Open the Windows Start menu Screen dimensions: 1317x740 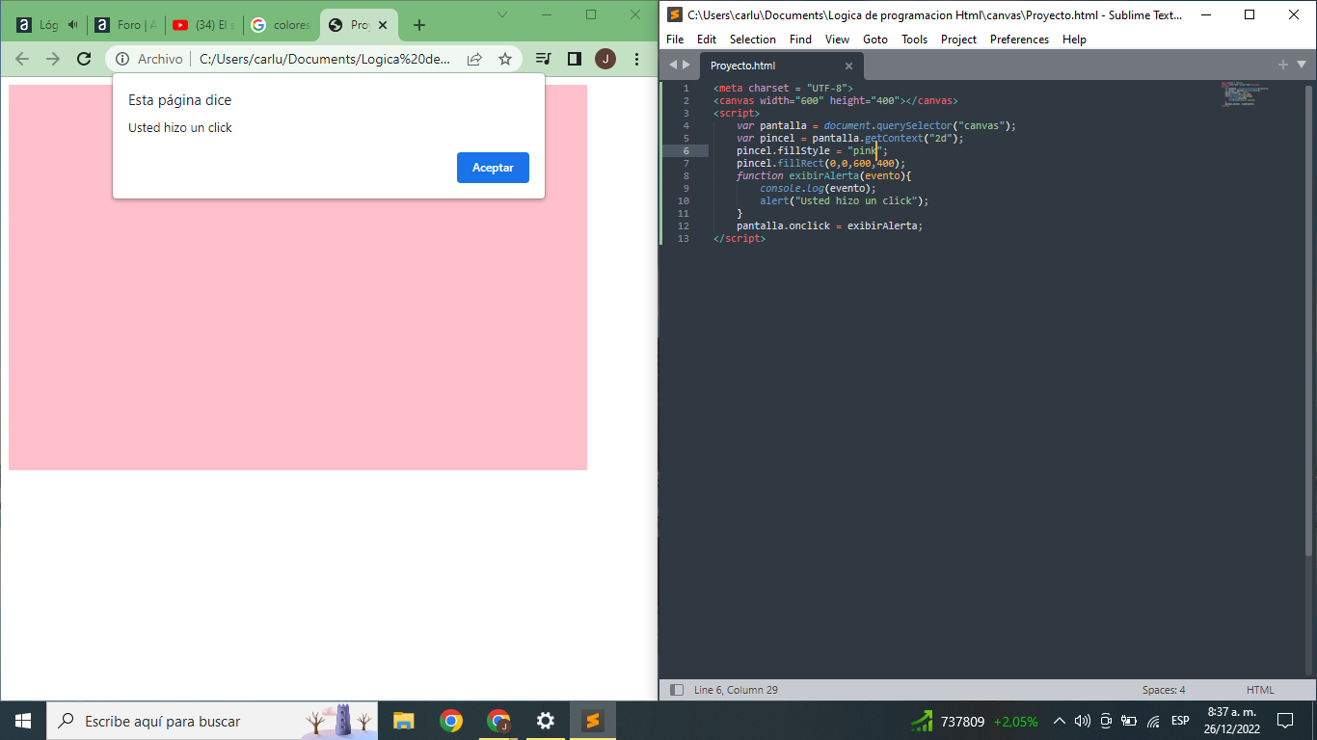point(23,721)
